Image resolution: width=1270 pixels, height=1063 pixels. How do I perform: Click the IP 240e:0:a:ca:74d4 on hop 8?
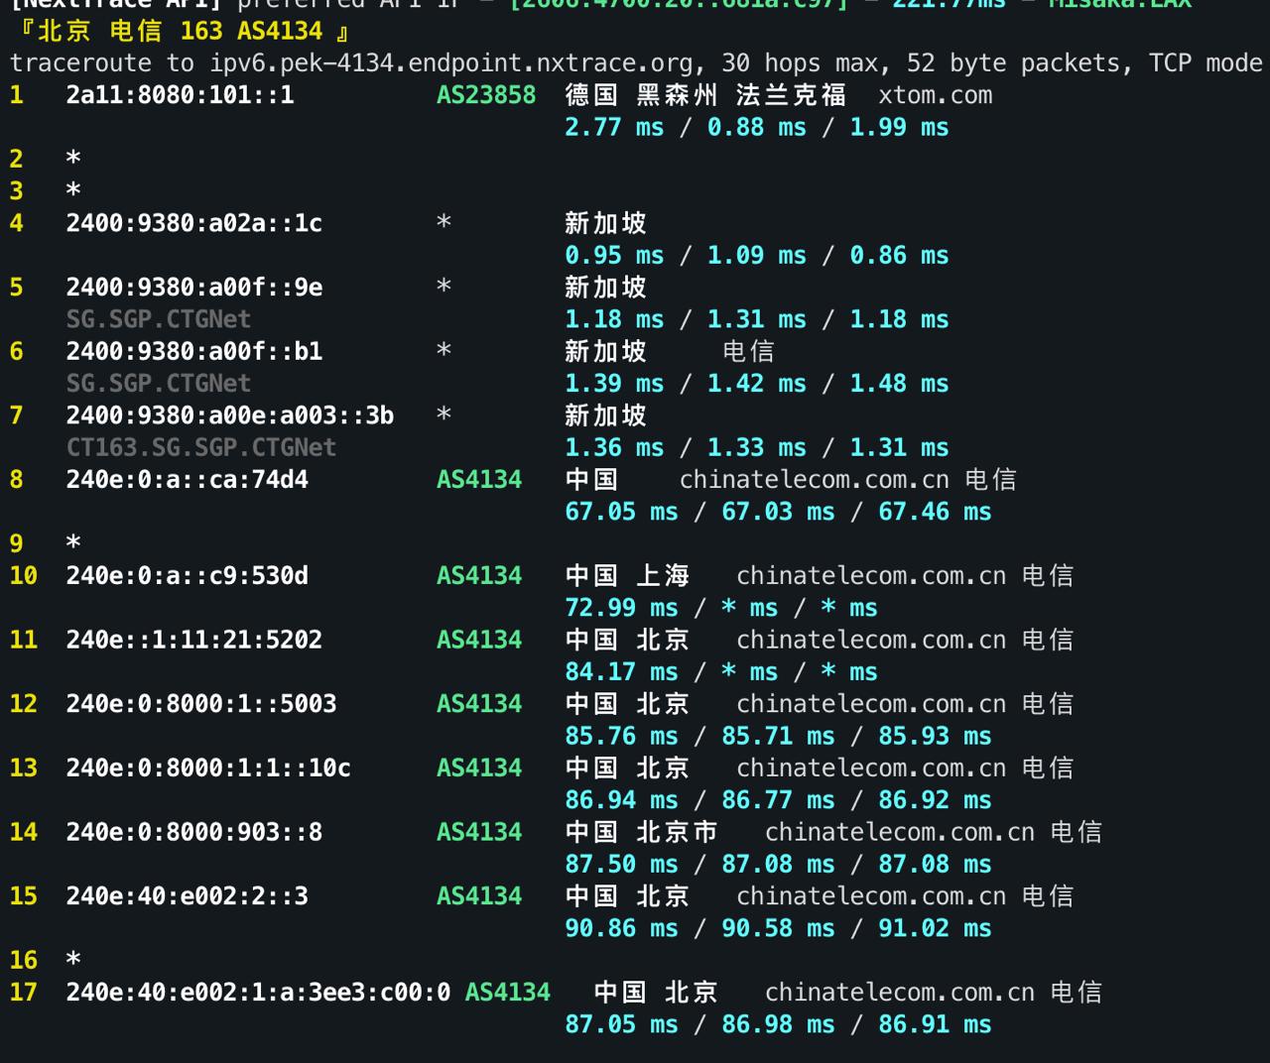pos(187,480)
